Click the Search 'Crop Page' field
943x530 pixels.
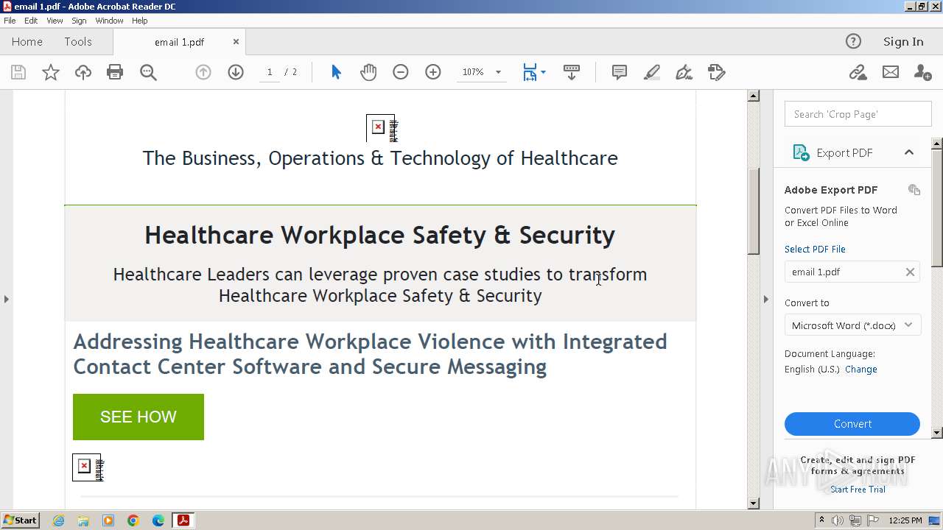tap(858, 114)
